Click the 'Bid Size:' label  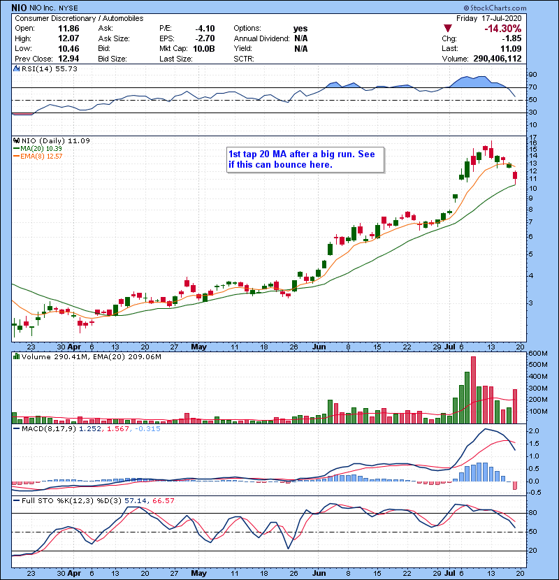pyautogui.click(x=112, y=59)
